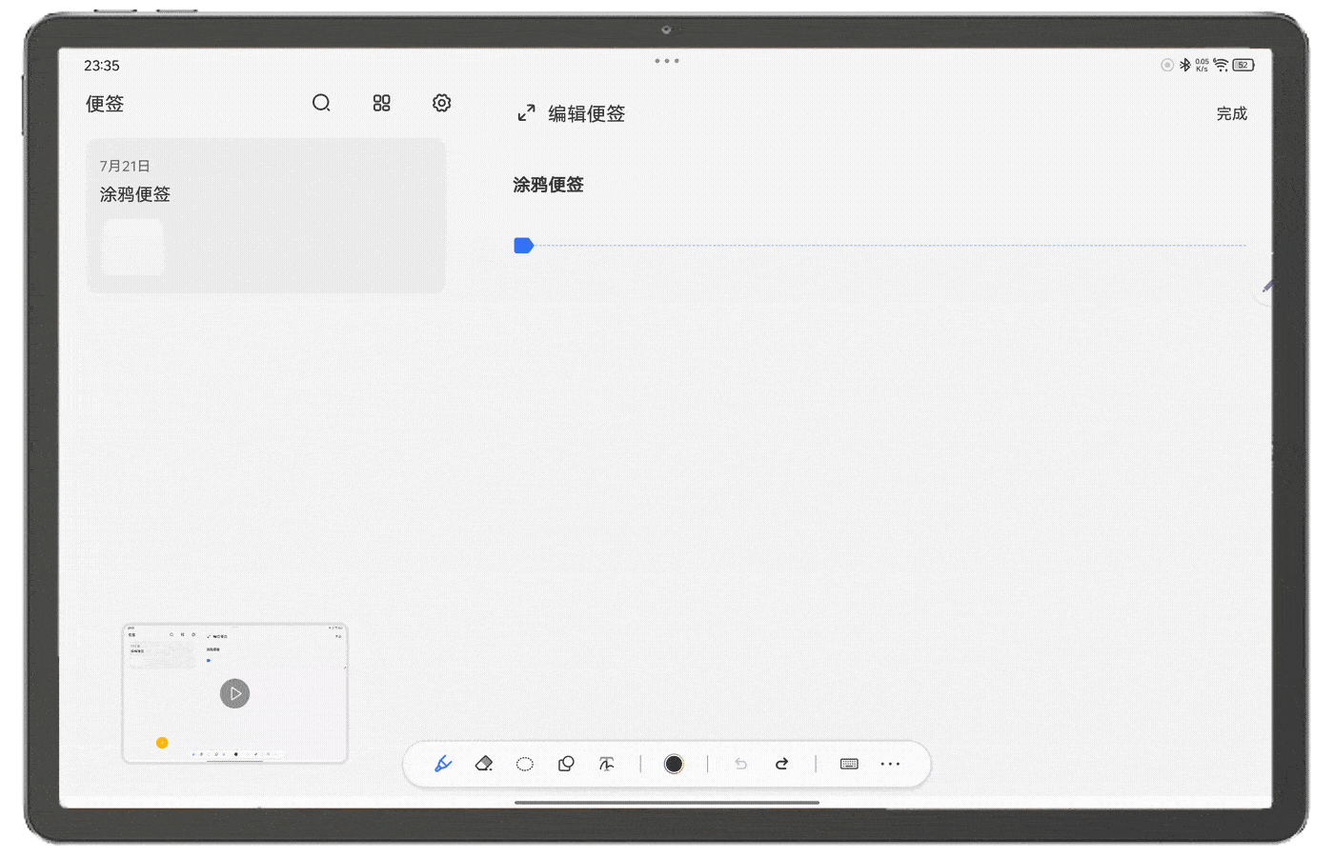
Task: Click the blue drawing area handle marker
Action: tap(523, 246)
